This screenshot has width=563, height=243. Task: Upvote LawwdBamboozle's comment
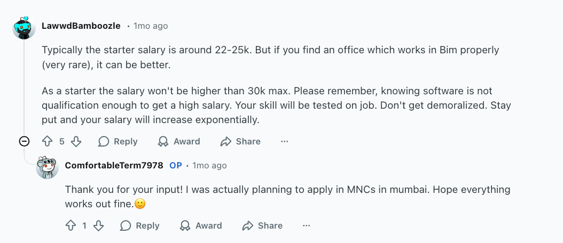click(48, 141)
